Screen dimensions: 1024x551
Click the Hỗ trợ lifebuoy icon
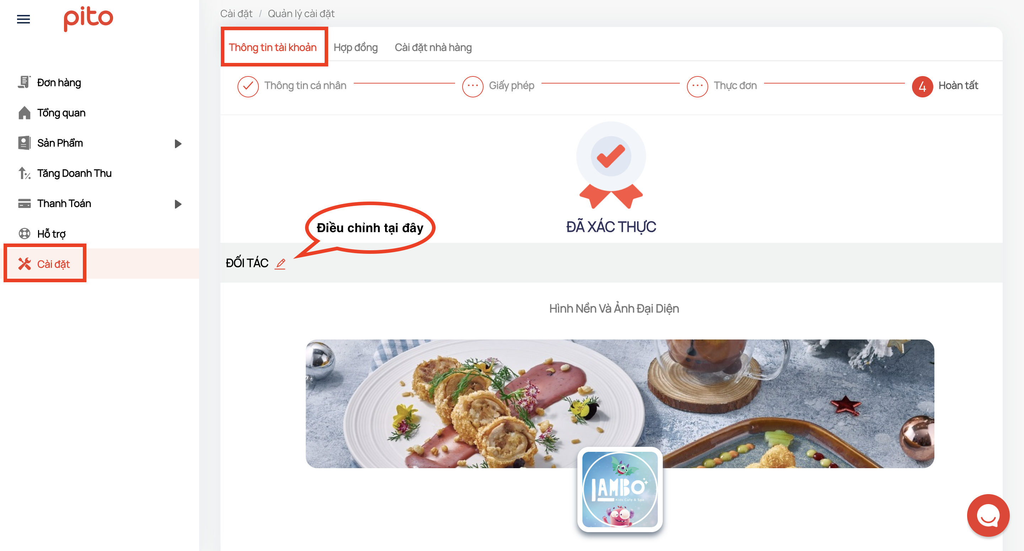pyautogui.click(x=24, y=234)
